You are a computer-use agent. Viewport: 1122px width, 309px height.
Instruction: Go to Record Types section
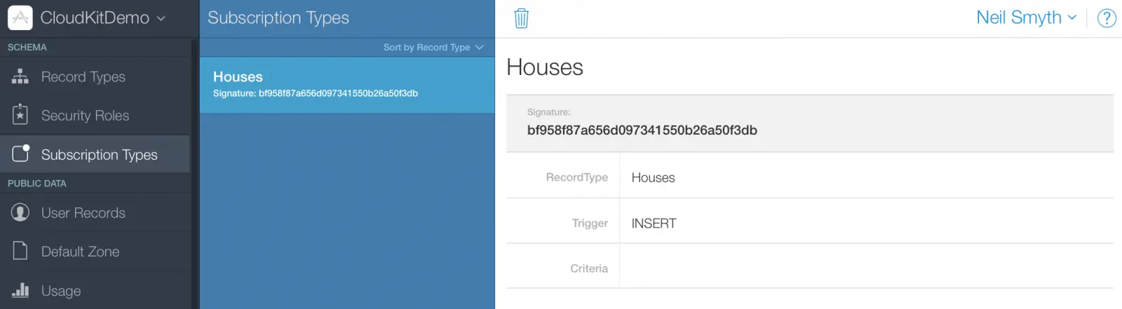click(83, 77)
